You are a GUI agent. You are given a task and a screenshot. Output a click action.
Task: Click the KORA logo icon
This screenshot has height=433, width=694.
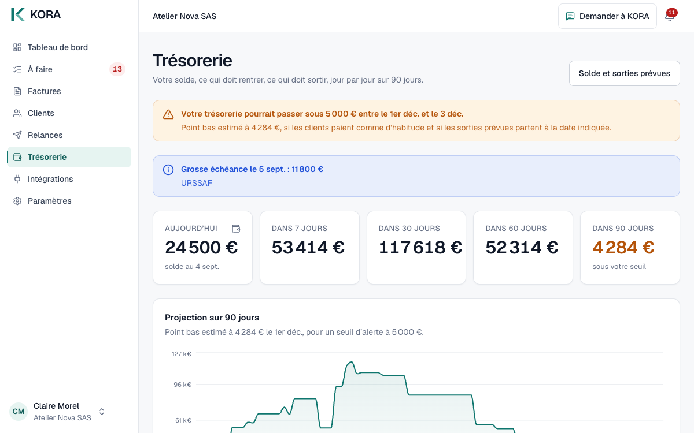[18, 14]
